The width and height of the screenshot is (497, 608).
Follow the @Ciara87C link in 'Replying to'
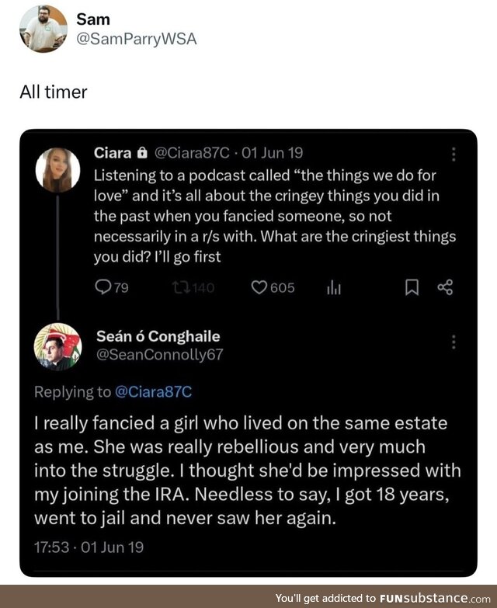(x=153, y=391)
